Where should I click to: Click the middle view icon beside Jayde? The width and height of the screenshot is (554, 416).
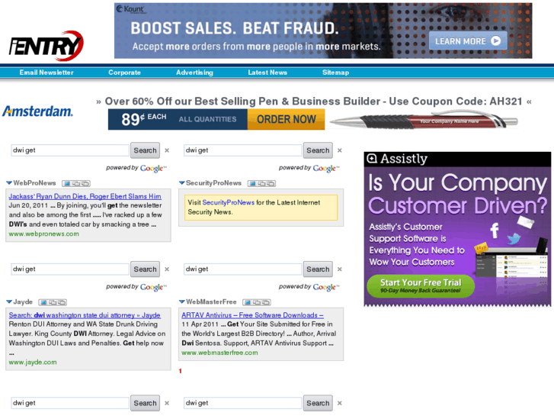point(53,302)
